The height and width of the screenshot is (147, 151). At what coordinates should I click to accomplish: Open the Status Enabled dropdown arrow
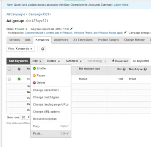click(26, 29)
